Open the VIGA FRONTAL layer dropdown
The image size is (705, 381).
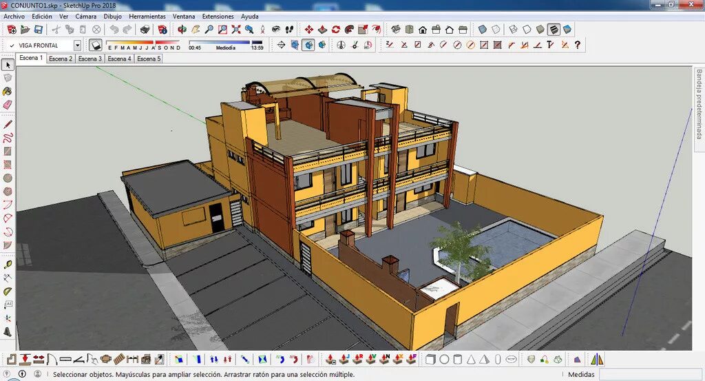pyautogui.click(x=77, y=45)
